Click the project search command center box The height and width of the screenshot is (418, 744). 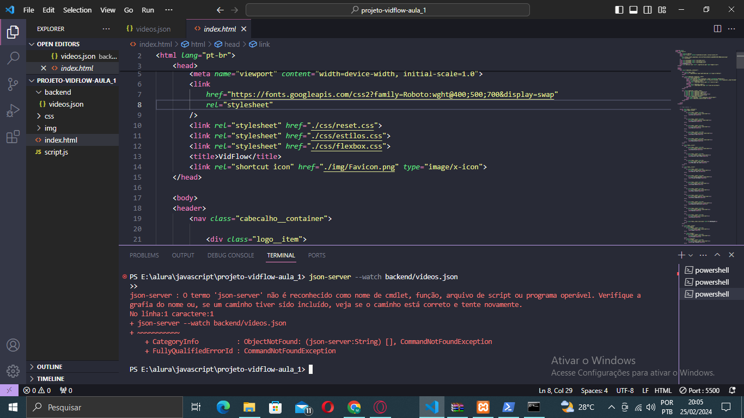(x=388, y=10)
